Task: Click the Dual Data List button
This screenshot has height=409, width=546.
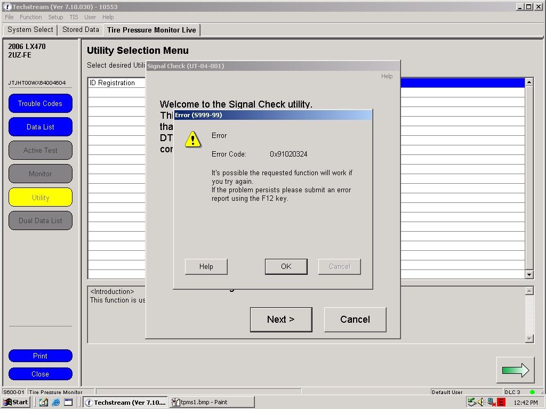Action: [x=41, y=220]
